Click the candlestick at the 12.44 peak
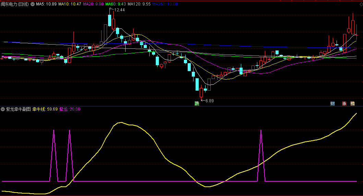The width and height of the screenshot is (363, 196). click(x=109, y=20)
